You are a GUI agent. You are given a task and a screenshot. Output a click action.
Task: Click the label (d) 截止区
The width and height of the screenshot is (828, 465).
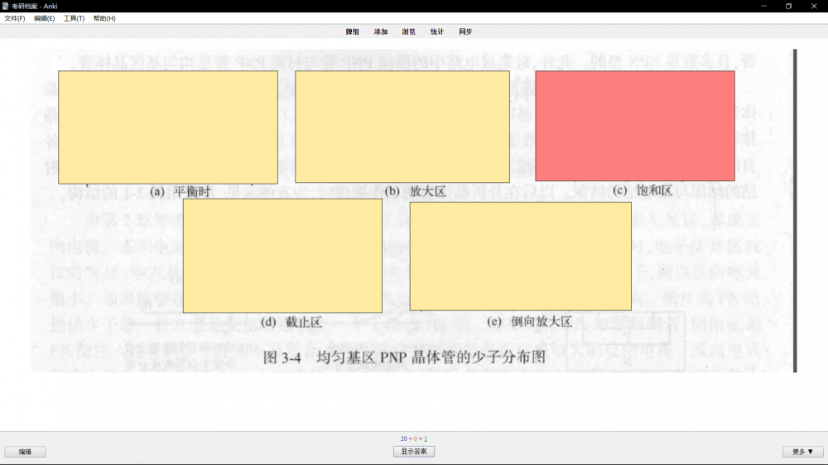tap(291, 322)
